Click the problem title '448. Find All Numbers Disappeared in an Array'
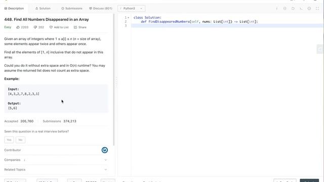 [x=47, y=19]
